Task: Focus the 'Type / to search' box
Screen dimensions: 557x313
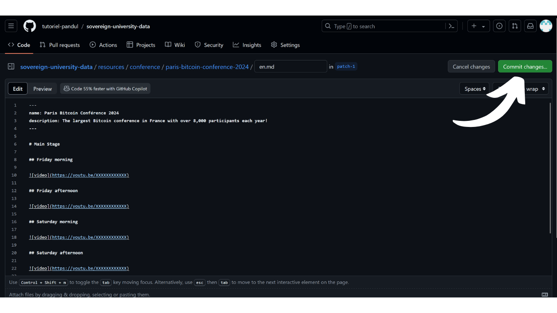Action: coord(384,26)
